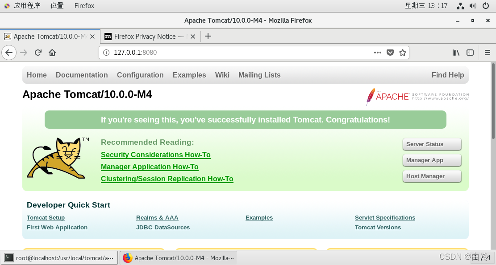496x265 pixels.
Task: Open the JDBC DataSources link
Action: 163,228
